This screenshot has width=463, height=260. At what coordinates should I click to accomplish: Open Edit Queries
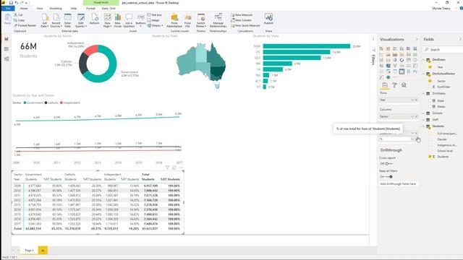point(80,20)
